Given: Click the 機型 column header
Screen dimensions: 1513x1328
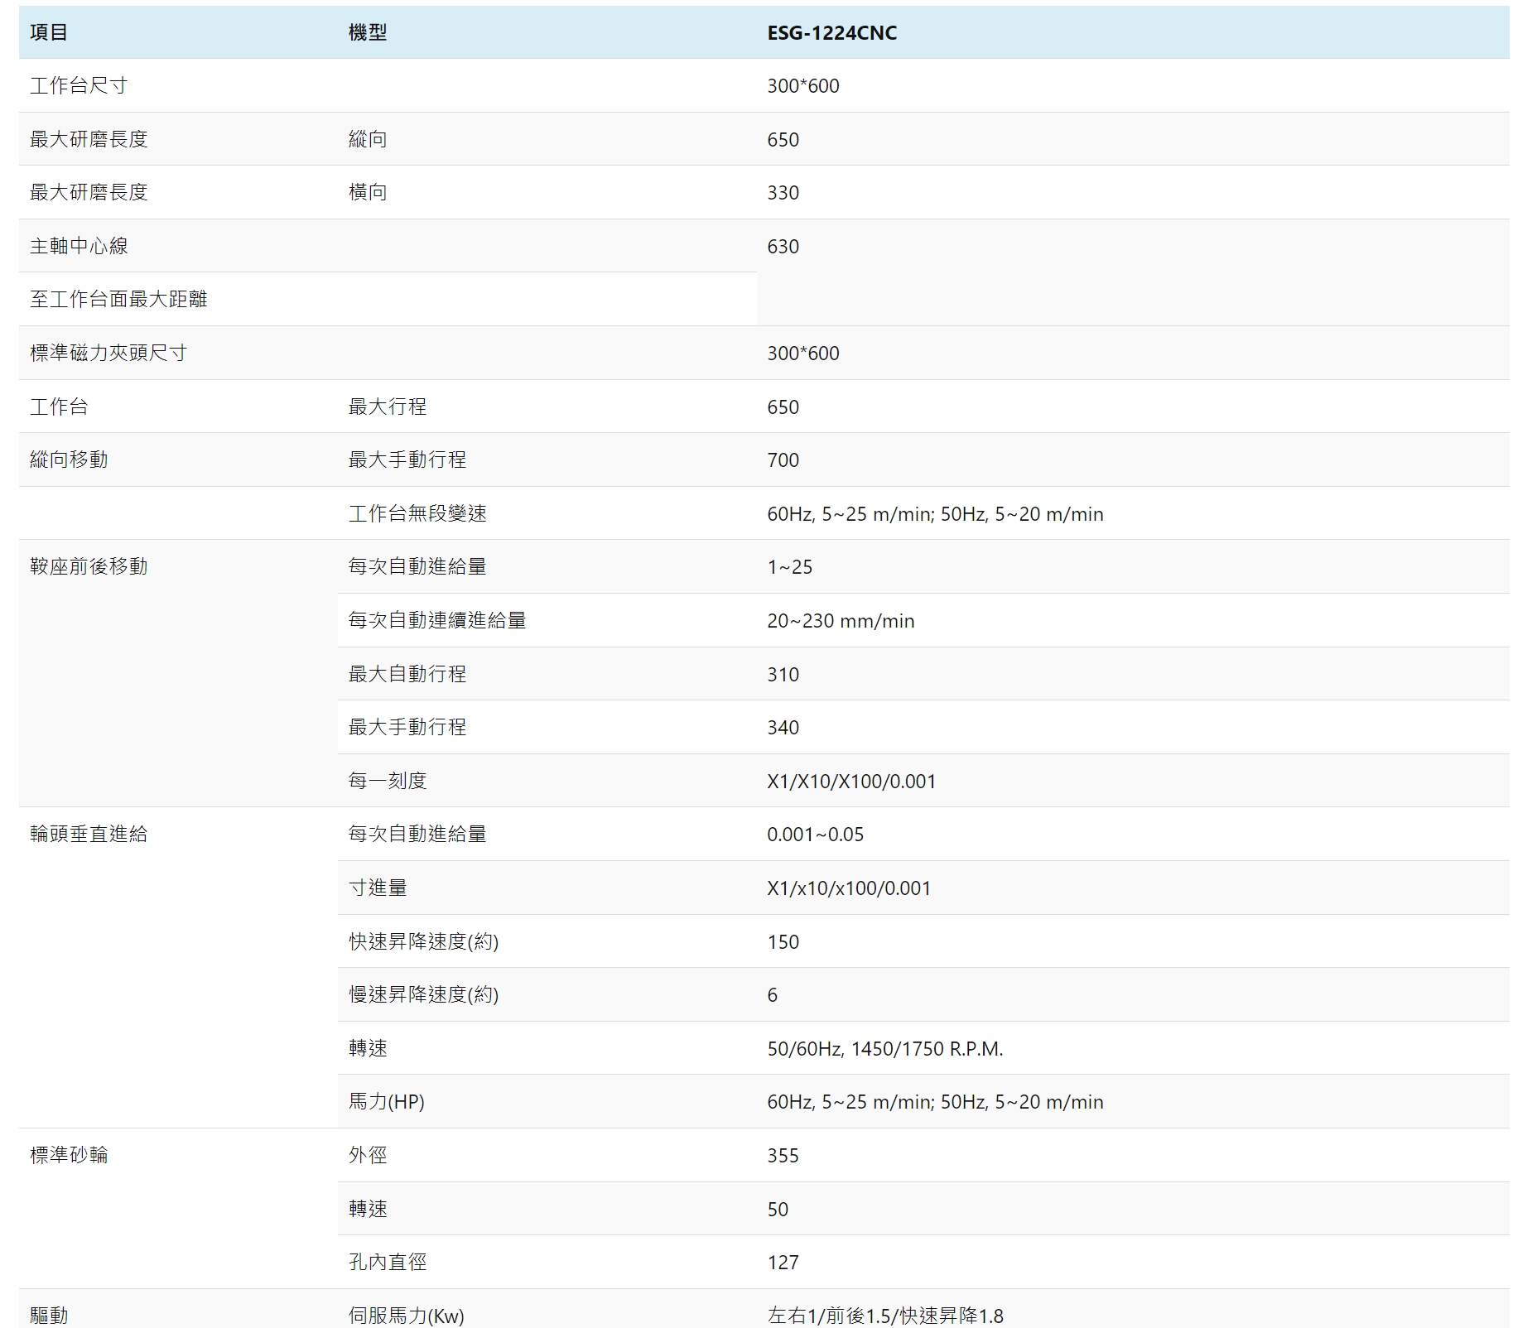Looking at the screenshot, I should pyautogui.click(x=368, y=33).
